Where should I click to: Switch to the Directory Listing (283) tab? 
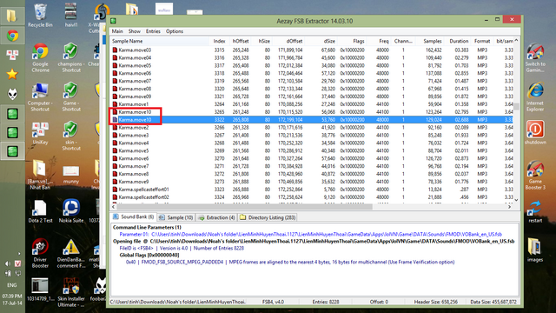coord(268,217)
